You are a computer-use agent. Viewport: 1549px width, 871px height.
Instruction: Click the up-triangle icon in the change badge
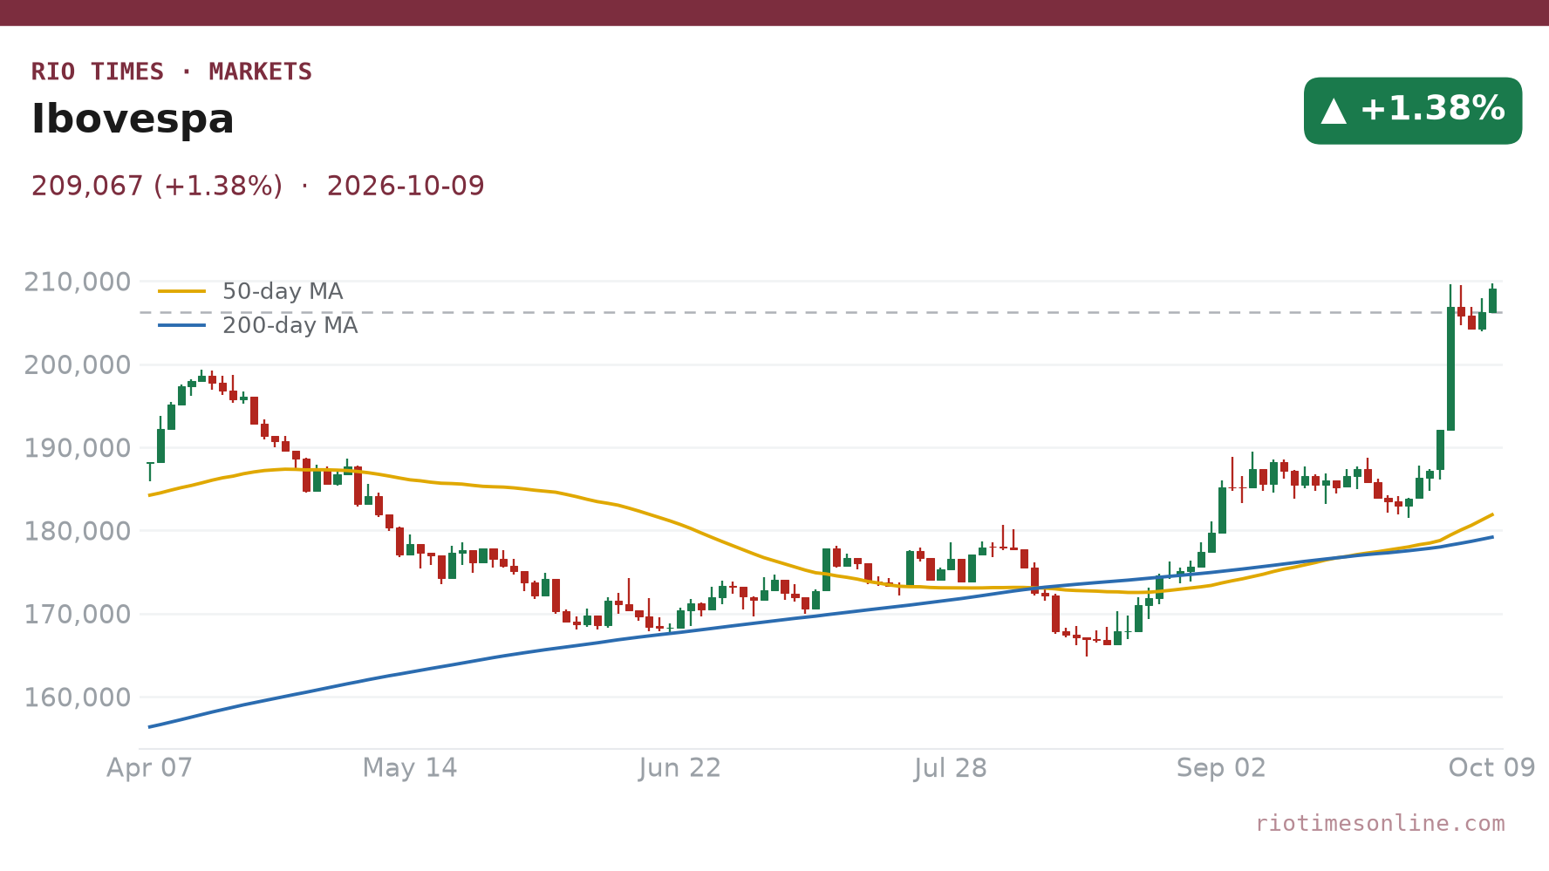tap(1334, 111)
